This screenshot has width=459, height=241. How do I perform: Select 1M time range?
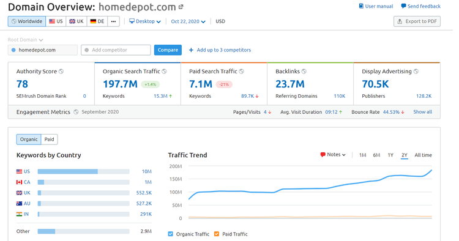[x=362, y=155]
